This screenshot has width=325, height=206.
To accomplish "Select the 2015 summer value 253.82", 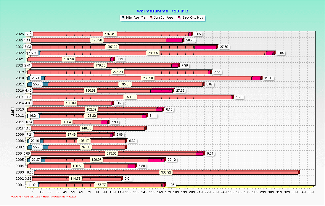I will point(130,97).
